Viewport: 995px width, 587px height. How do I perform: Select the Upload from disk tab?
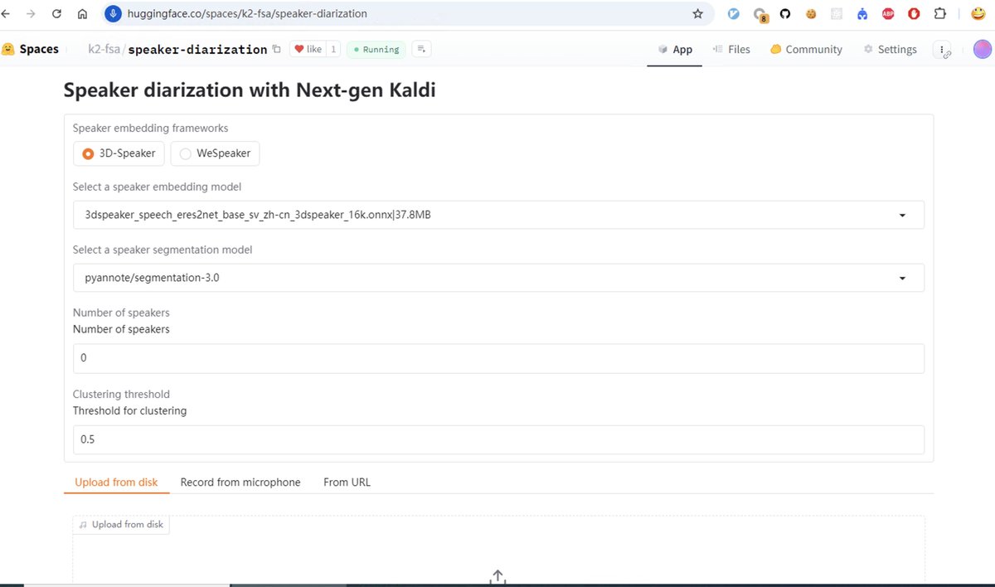coord(116,482)
